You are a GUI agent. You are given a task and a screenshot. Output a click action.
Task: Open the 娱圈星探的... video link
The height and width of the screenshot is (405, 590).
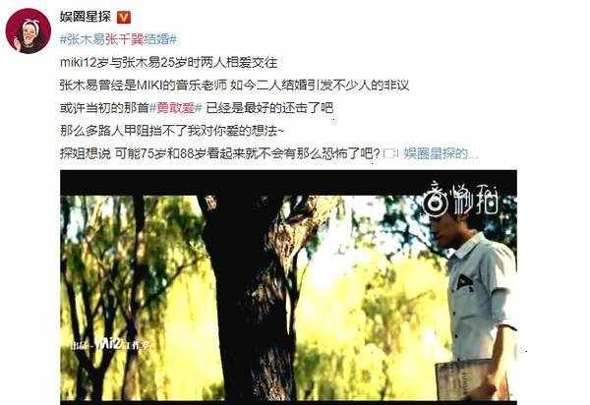441,153
